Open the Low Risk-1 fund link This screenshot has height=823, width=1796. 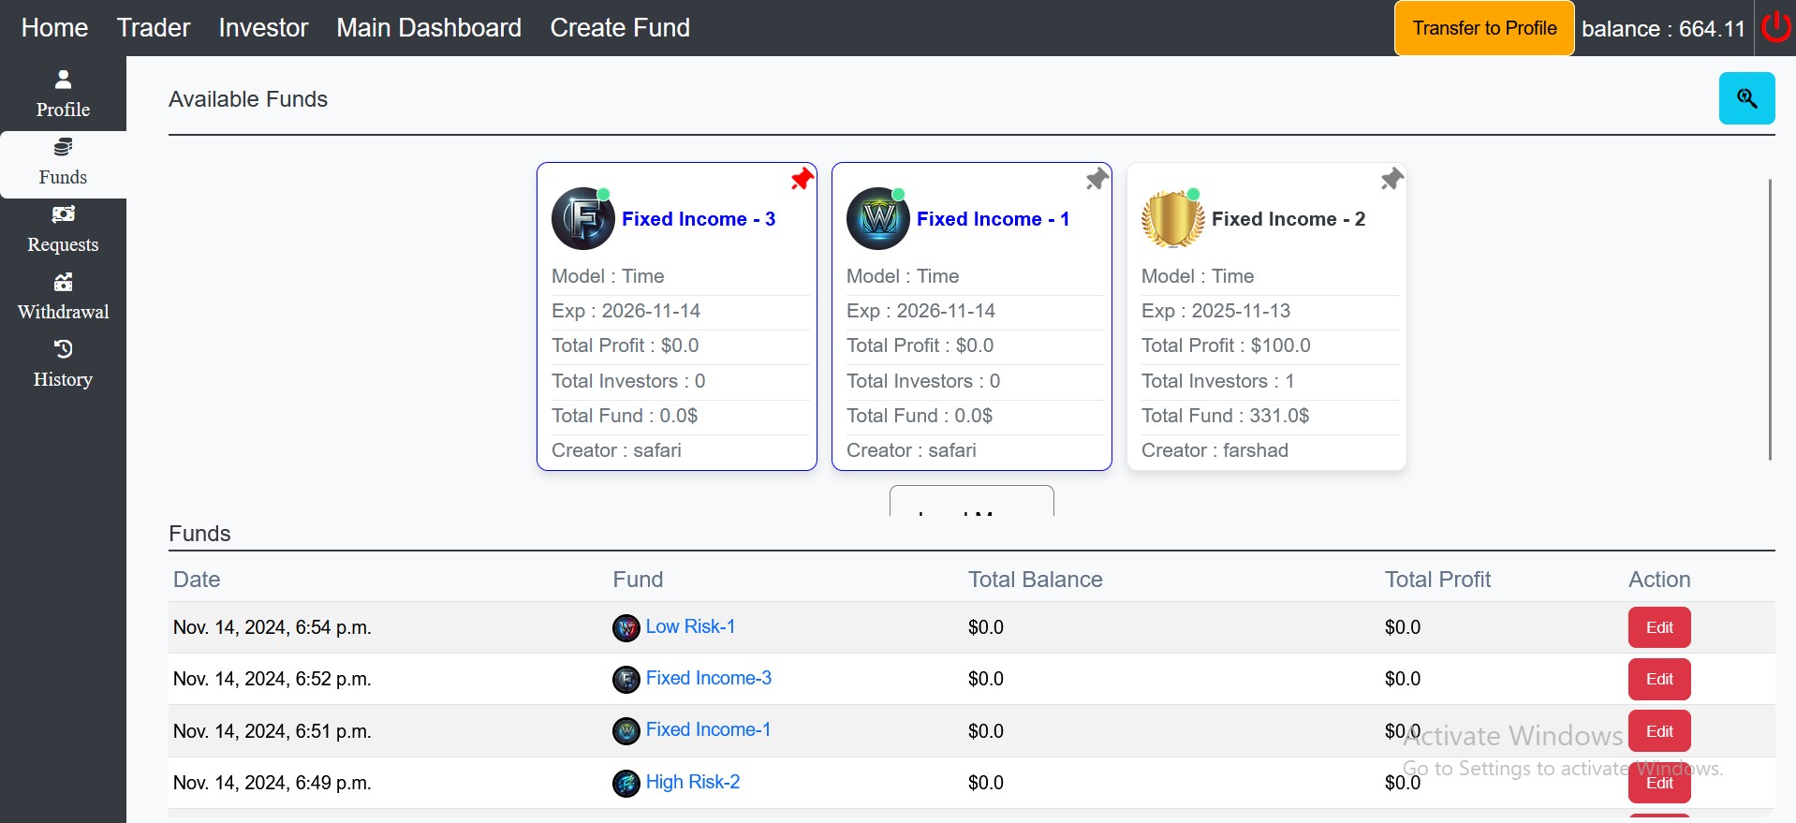point(690,626)
